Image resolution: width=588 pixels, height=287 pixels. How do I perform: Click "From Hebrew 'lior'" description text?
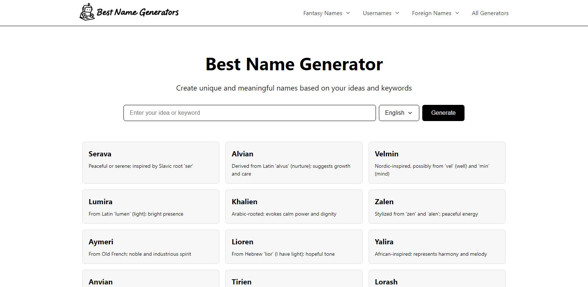tap(283, 254)
